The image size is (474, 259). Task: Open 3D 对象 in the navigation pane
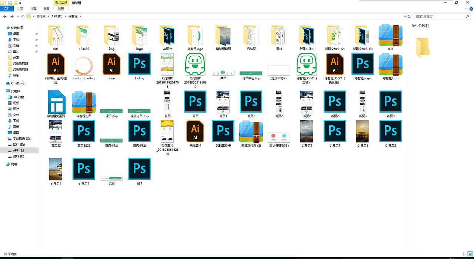pos(15,97)
